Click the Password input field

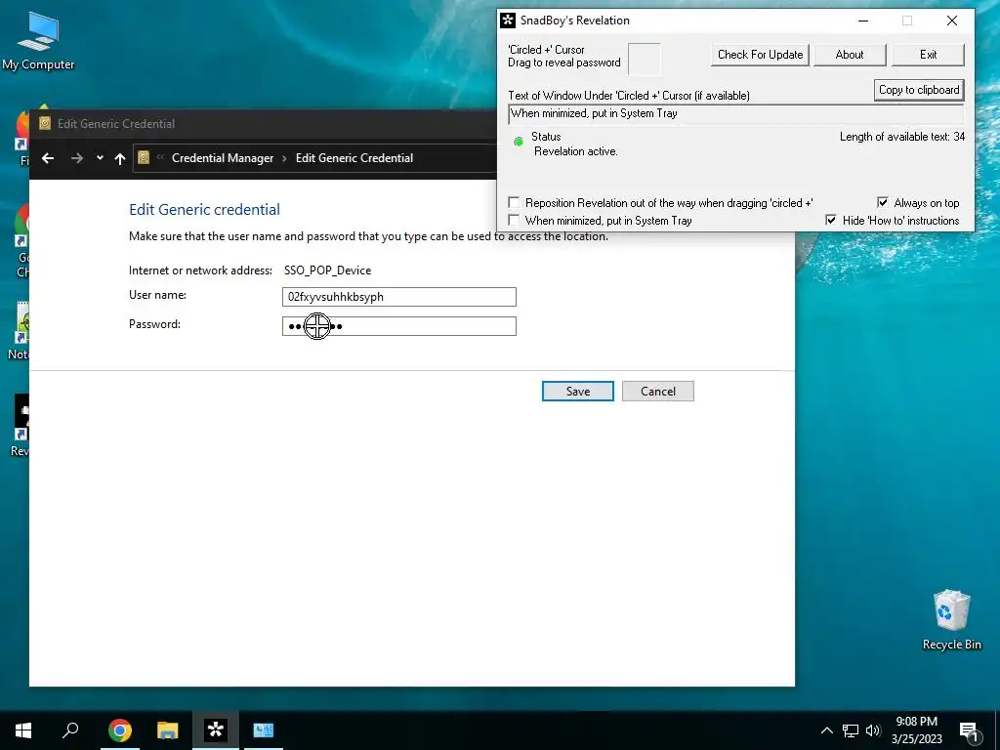point(399,326)
